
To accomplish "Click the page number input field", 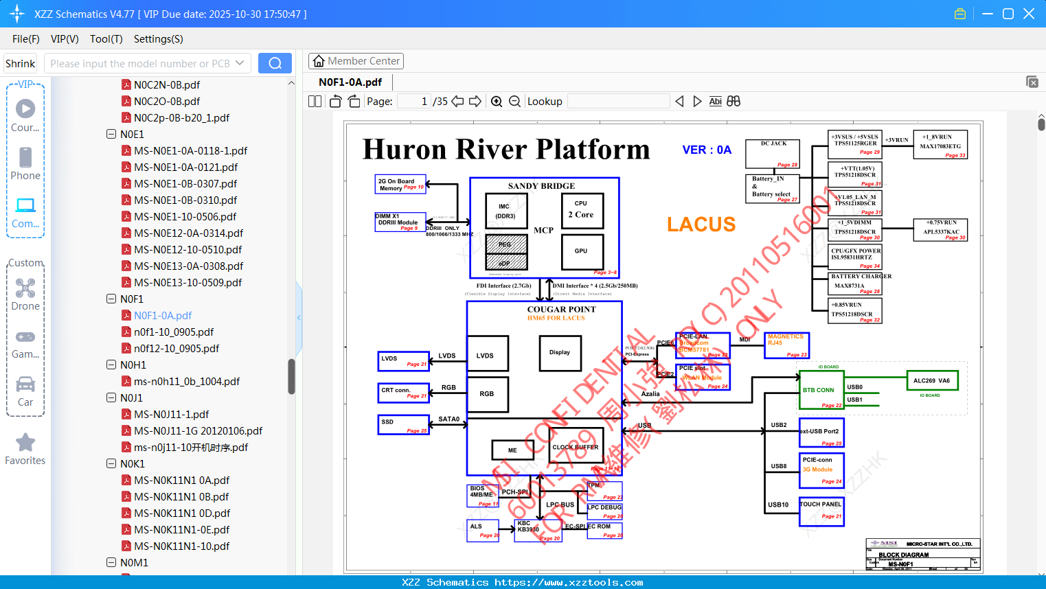I will 414,102.
